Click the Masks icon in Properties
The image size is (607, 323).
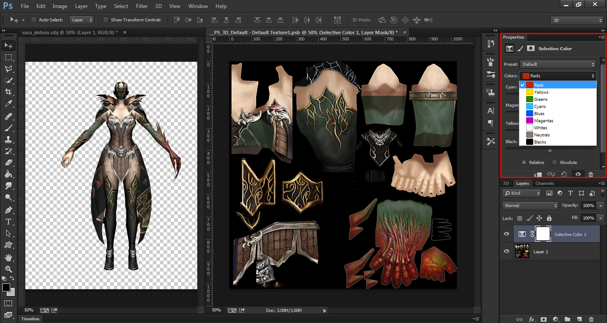(531, 48)
